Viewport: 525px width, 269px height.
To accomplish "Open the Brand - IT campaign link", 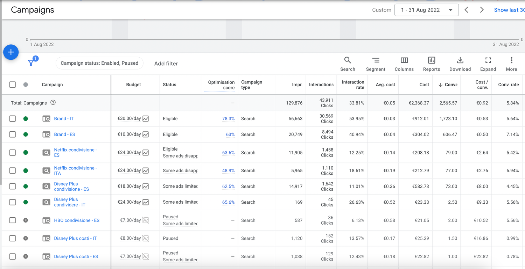I will 64,119.
